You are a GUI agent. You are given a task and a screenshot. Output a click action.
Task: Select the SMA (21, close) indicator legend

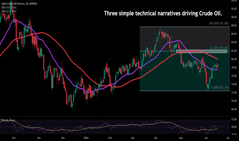[9, 11]
